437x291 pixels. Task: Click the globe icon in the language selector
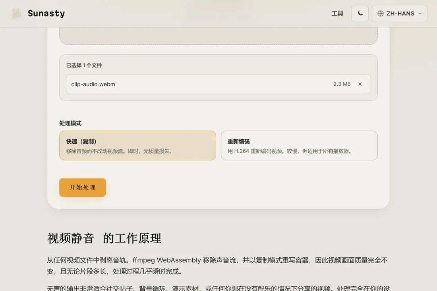coord(381,13)
